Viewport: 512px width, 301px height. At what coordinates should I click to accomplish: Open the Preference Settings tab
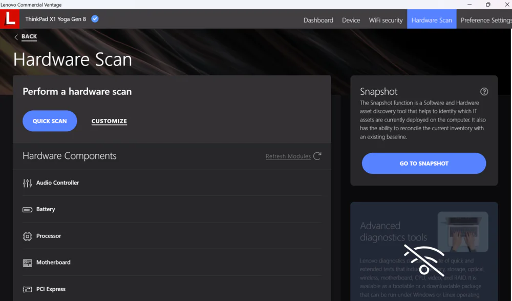(486, 20)
